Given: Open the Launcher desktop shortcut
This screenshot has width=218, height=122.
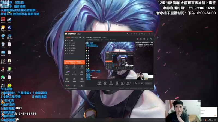Looking at the screenshot, I should pos(3,20).
